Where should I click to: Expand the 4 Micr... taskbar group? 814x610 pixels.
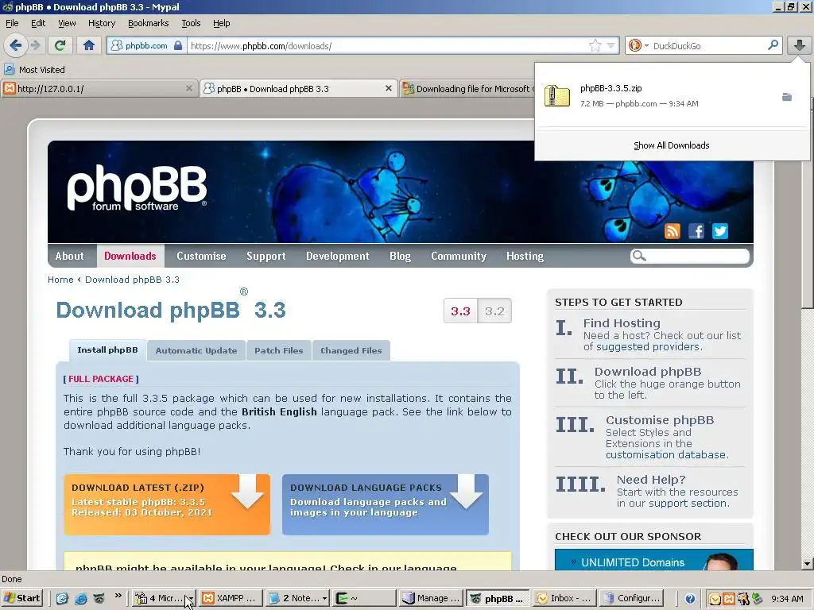point(189,598)
